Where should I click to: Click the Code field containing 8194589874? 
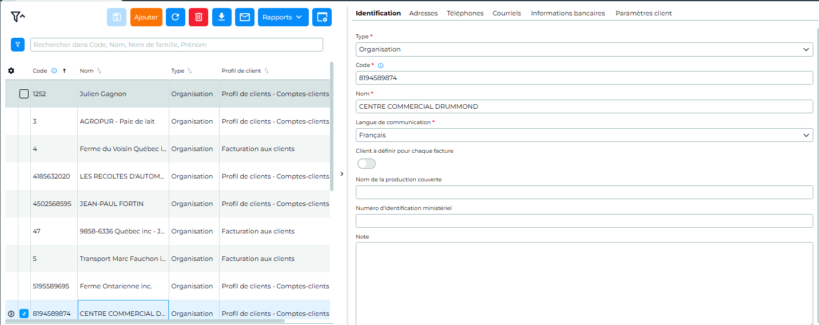584,78
